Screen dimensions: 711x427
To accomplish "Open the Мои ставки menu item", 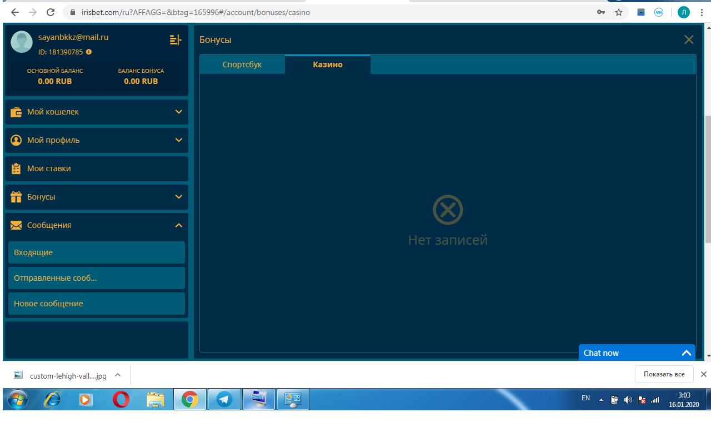I will click(x=97, y=168).
